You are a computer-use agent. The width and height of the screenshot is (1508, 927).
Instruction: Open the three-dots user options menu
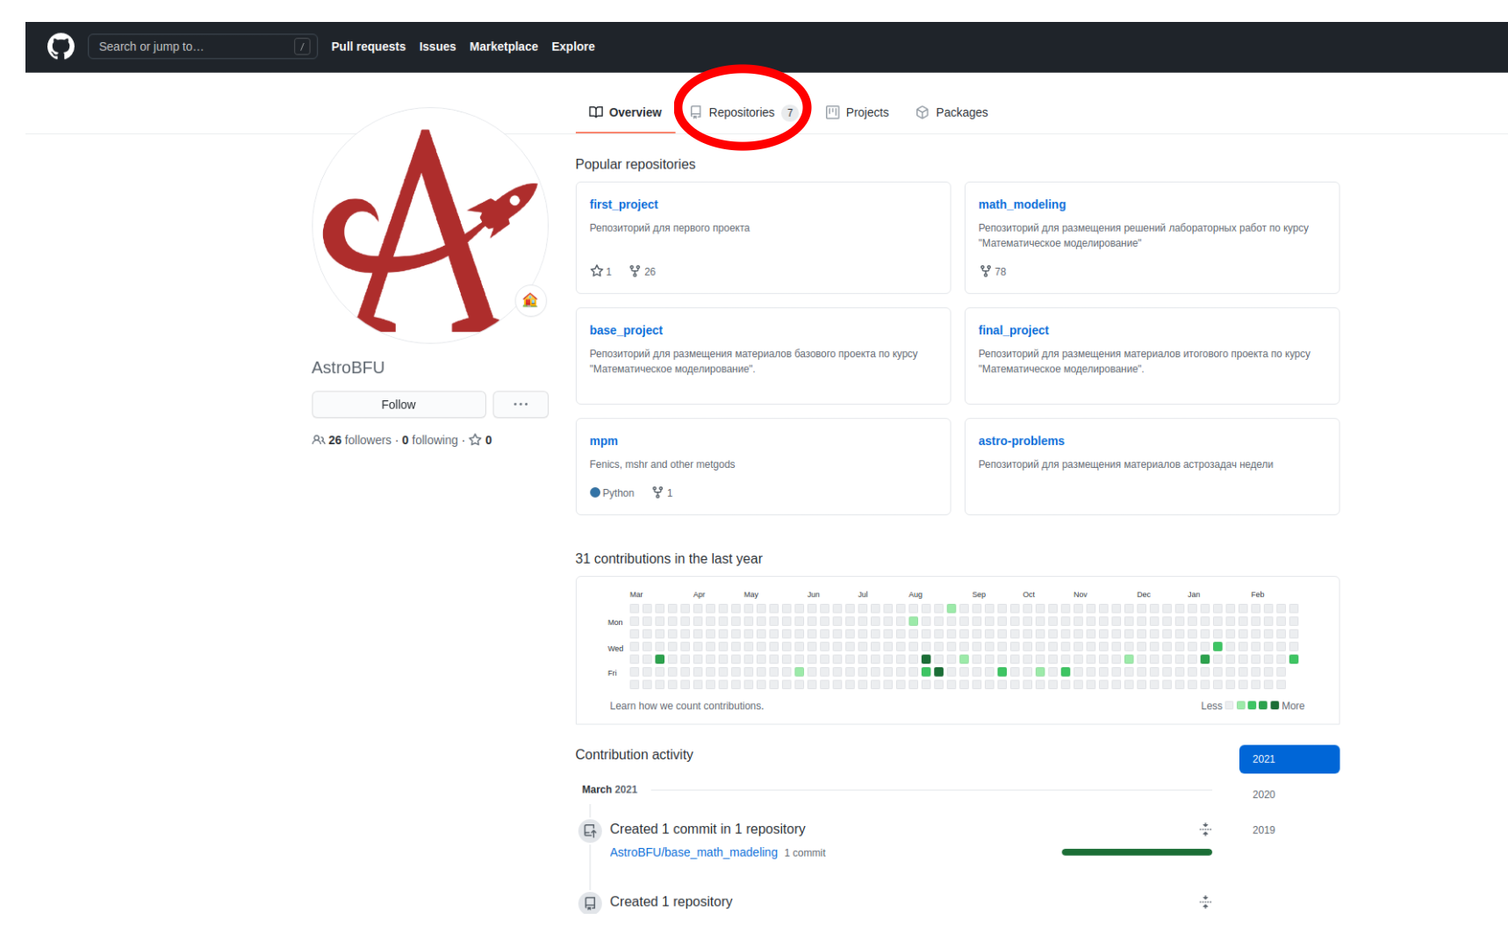pos(521,405)
